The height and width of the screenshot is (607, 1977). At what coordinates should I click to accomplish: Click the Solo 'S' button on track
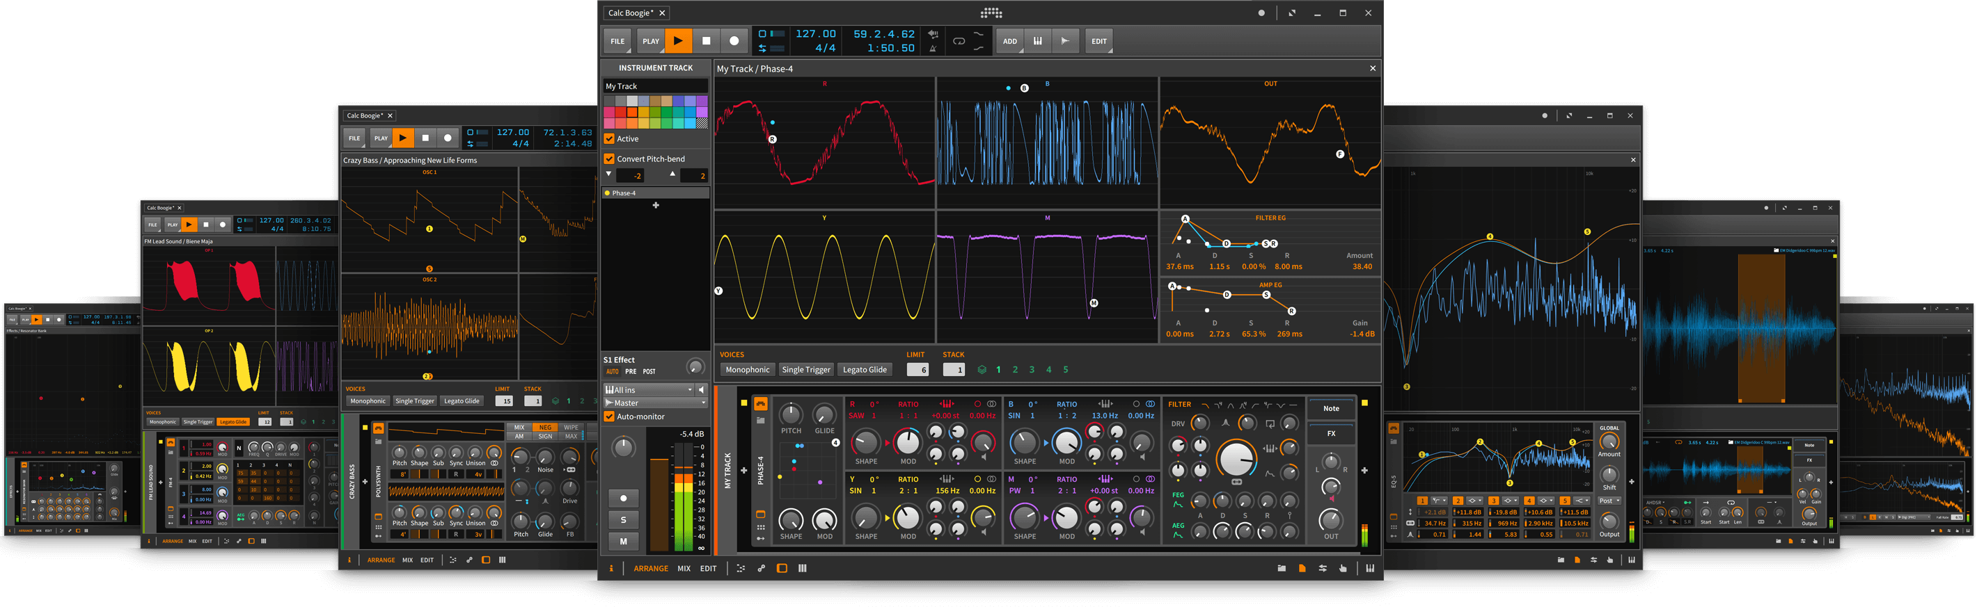[x=623, y=519]
